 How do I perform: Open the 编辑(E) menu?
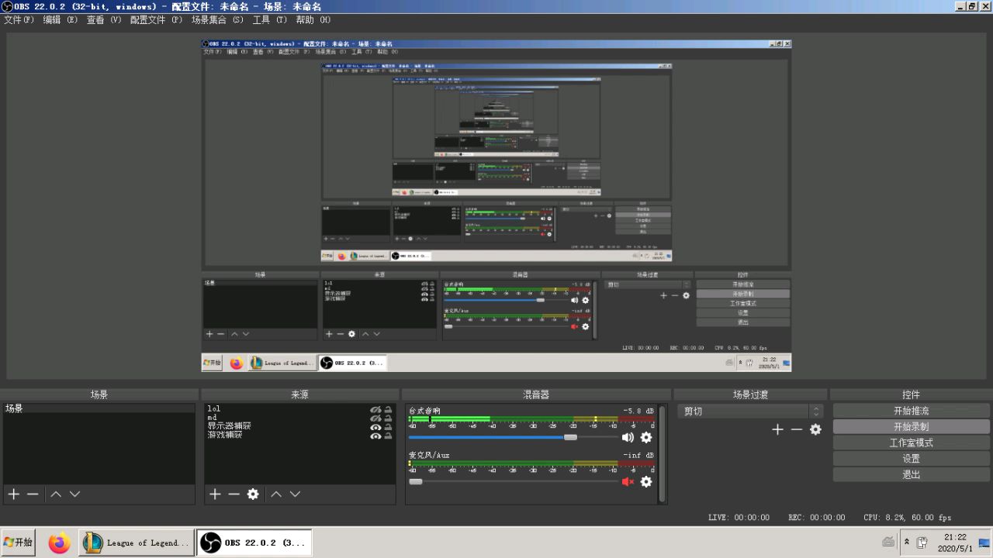coord(61,20)
